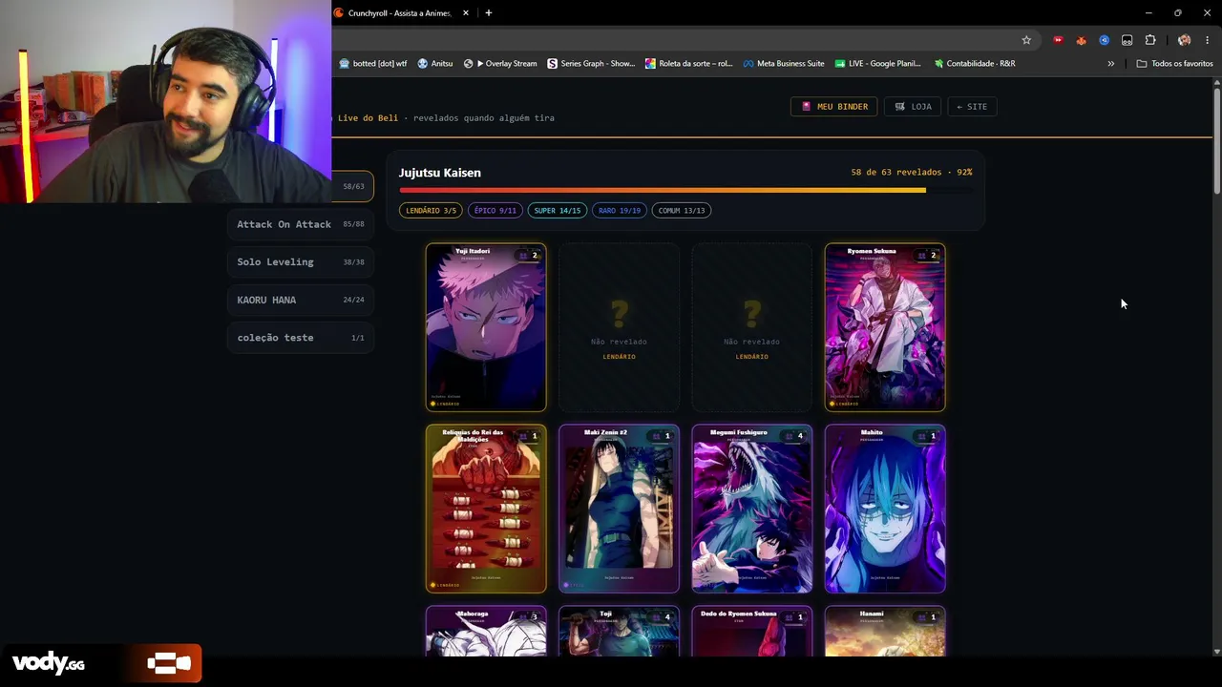
Task: Open the Ryomen Sukuna card
Action: (885, 327)
